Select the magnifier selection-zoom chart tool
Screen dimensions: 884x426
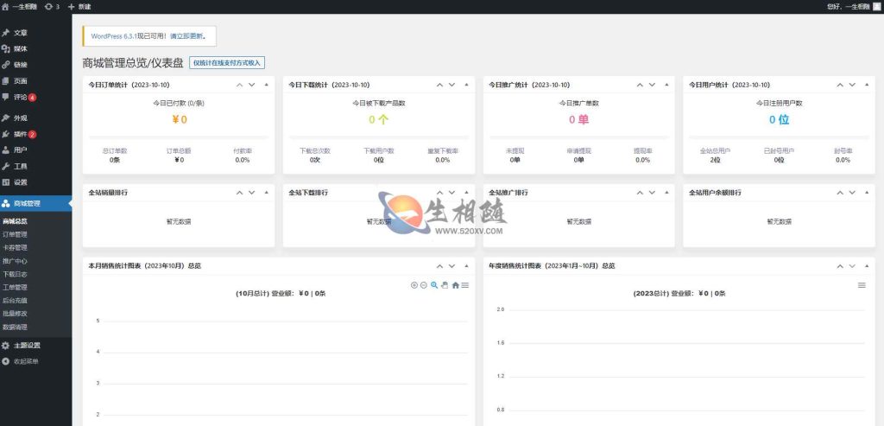click(434, 285)
